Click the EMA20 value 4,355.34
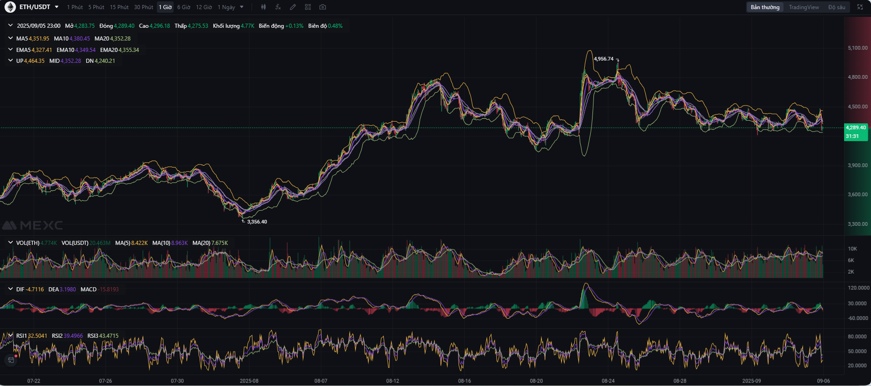This screenshot has height=386, width=871. coord(129,50)
